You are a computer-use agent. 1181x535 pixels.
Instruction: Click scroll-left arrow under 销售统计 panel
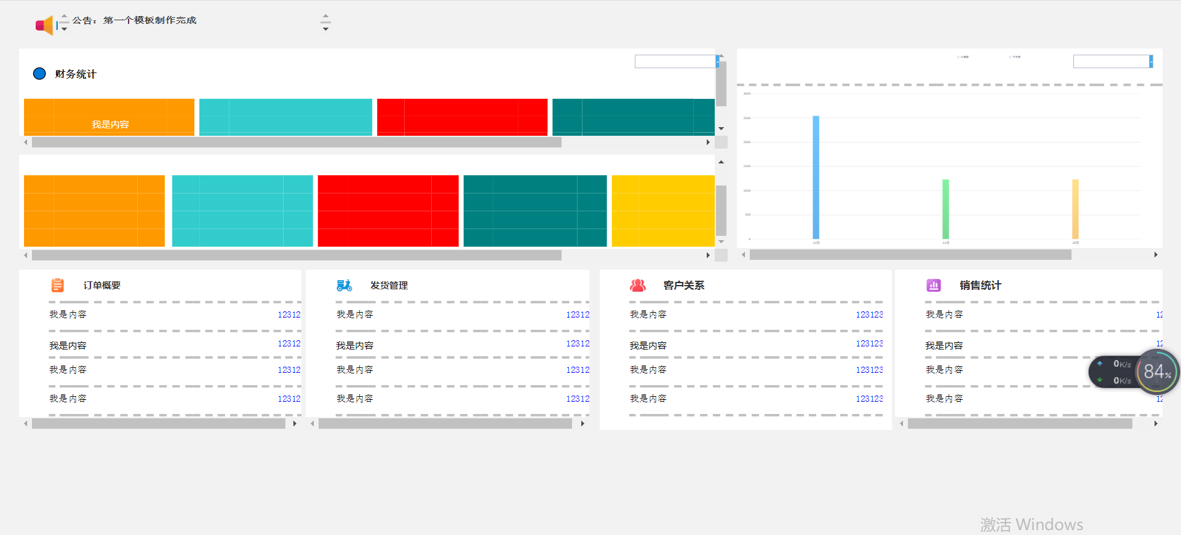(902, 423)
